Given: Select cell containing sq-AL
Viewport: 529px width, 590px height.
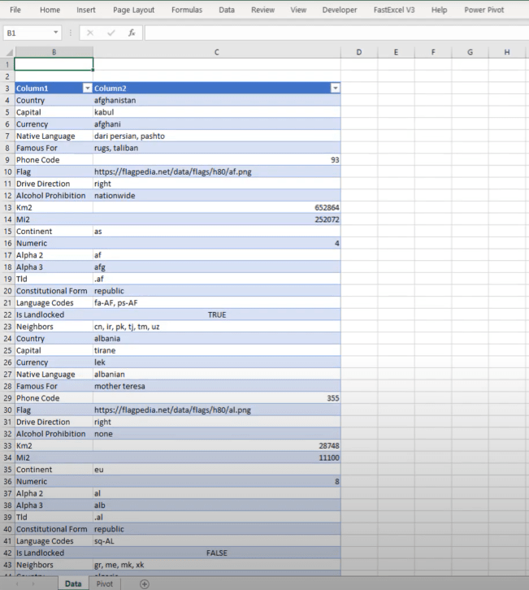Looking at the screenshot, I should 217,540.
